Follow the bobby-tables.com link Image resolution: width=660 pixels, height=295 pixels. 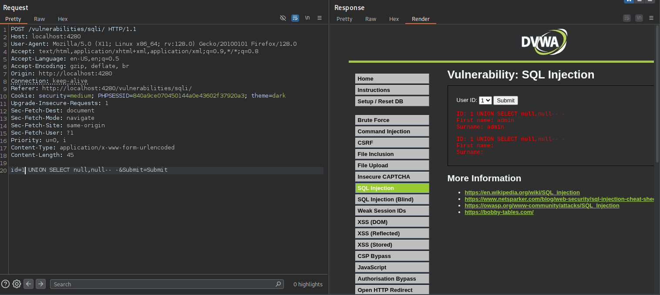(499, 212)
